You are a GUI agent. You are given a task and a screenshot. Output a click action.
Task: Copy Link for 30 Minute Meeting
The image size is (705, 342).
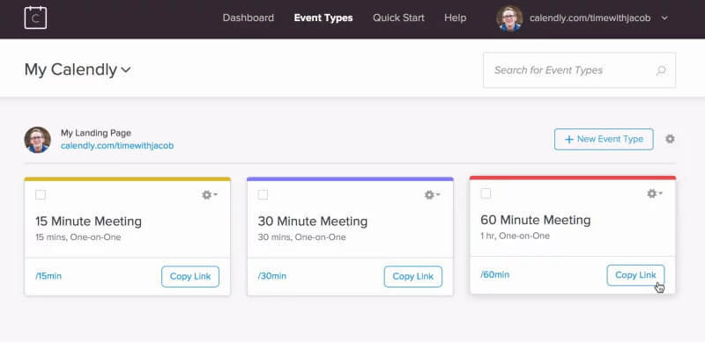[412, 276]
